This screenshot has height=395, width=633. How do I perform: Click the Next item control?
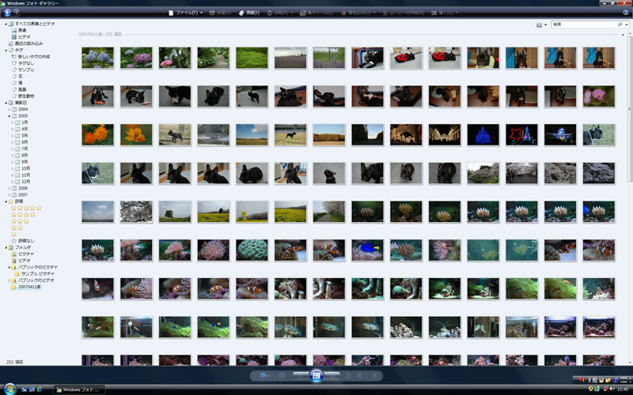point(332,376)
